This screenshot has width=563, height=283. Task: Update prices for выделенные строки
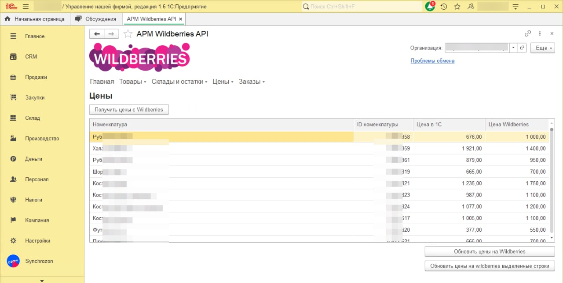pyautogui.click(x=490, y=266)
